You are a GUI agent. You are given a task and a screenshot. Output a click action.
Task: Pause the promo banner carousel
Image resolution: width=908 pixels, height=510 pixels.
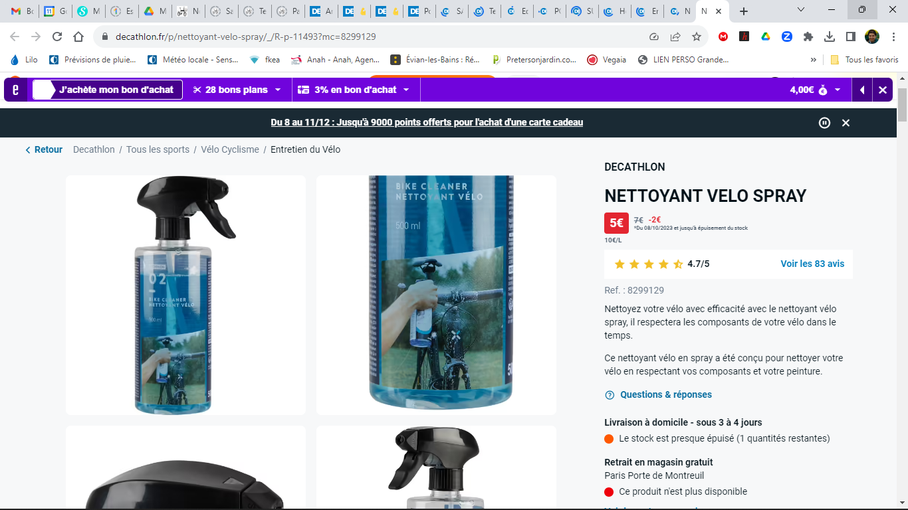tap(824, 123)
